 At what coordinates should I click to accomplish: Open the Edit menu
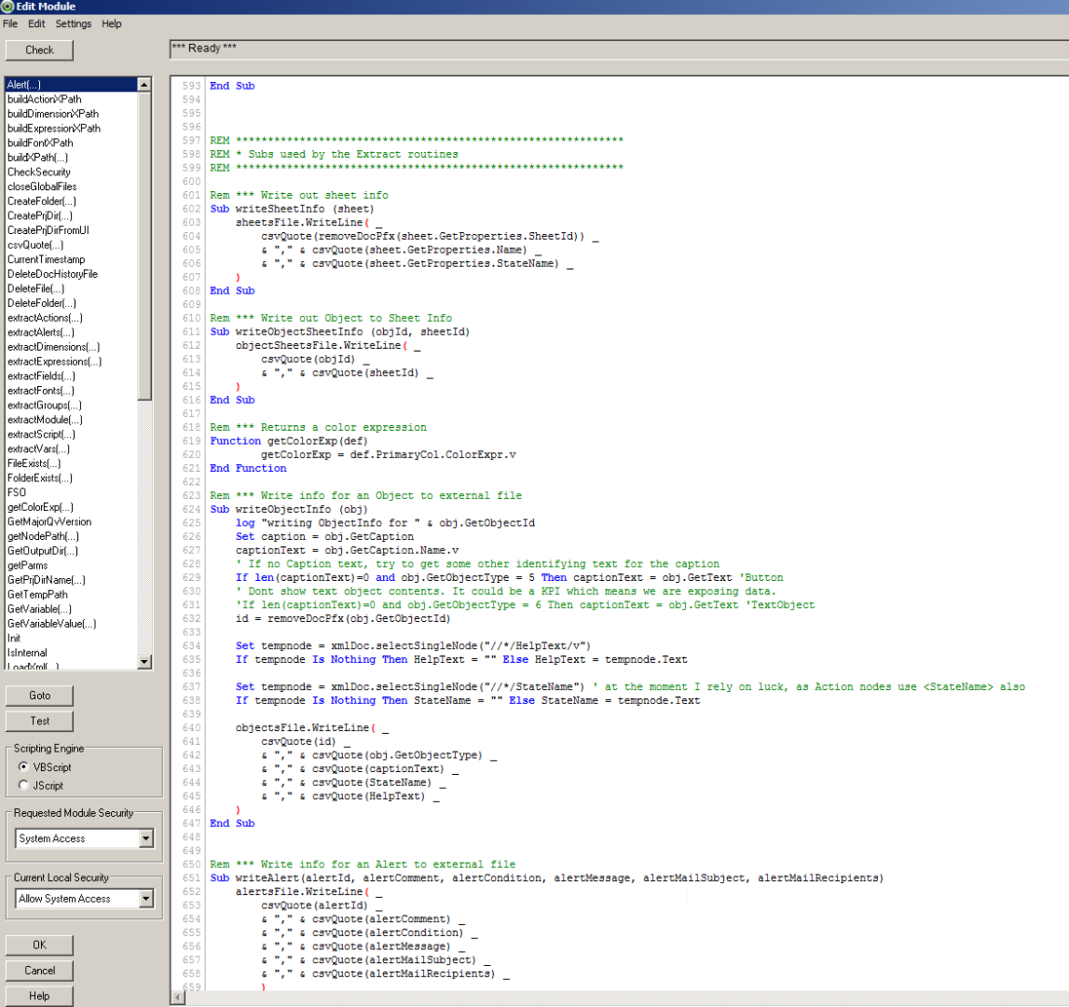36,23
